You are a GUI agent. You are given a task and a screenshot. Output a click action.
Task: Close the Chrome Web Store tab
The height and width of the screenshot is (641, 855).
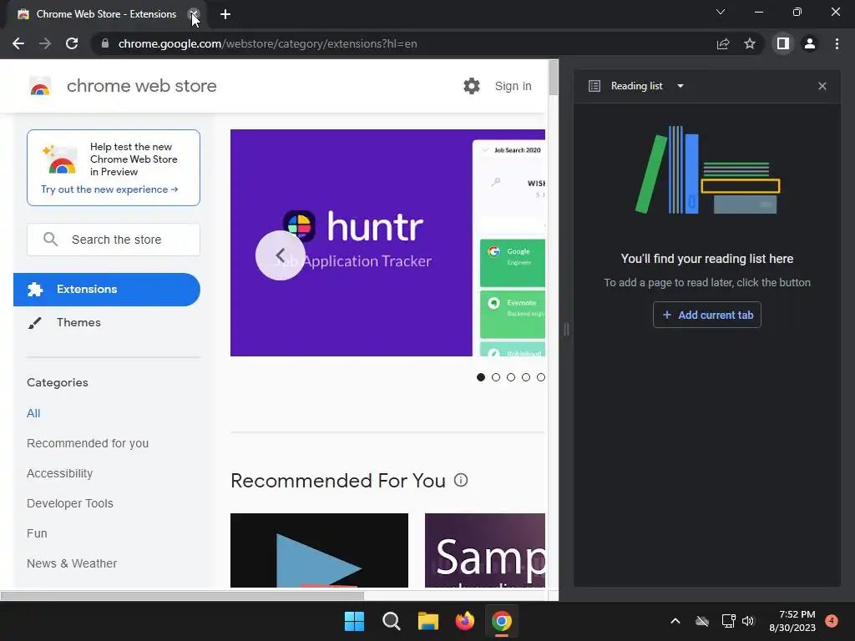(194, 14)
